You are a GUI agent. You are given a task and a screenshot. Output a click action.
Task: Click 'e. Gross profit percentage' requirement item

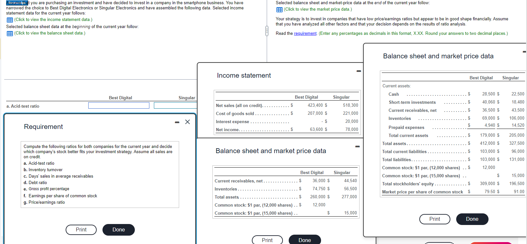click(x=46, y=189)
